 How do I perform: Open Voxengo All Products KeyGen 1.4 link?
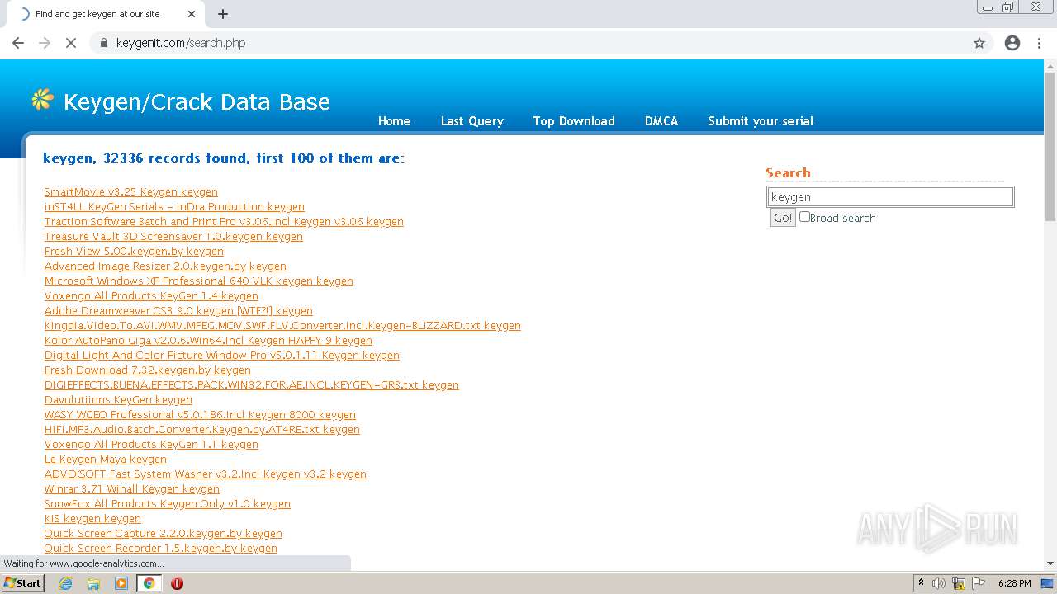pos(151,295)
